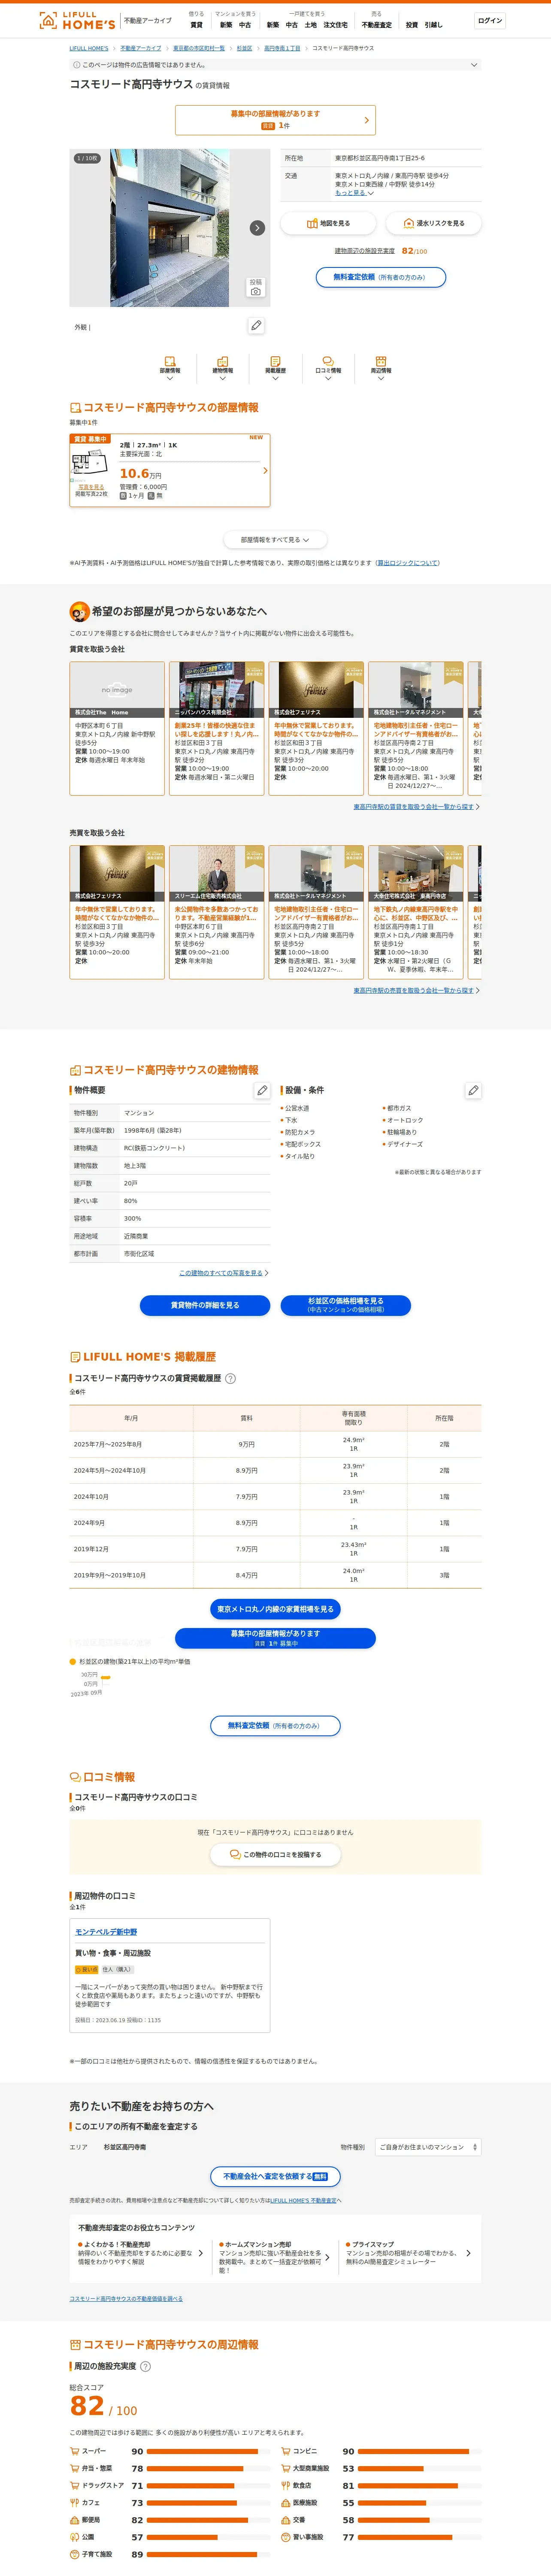Open the 杉並区 breadcrumb link
The height and width of the screenshot is (2576, 551).
coord(244,48)
